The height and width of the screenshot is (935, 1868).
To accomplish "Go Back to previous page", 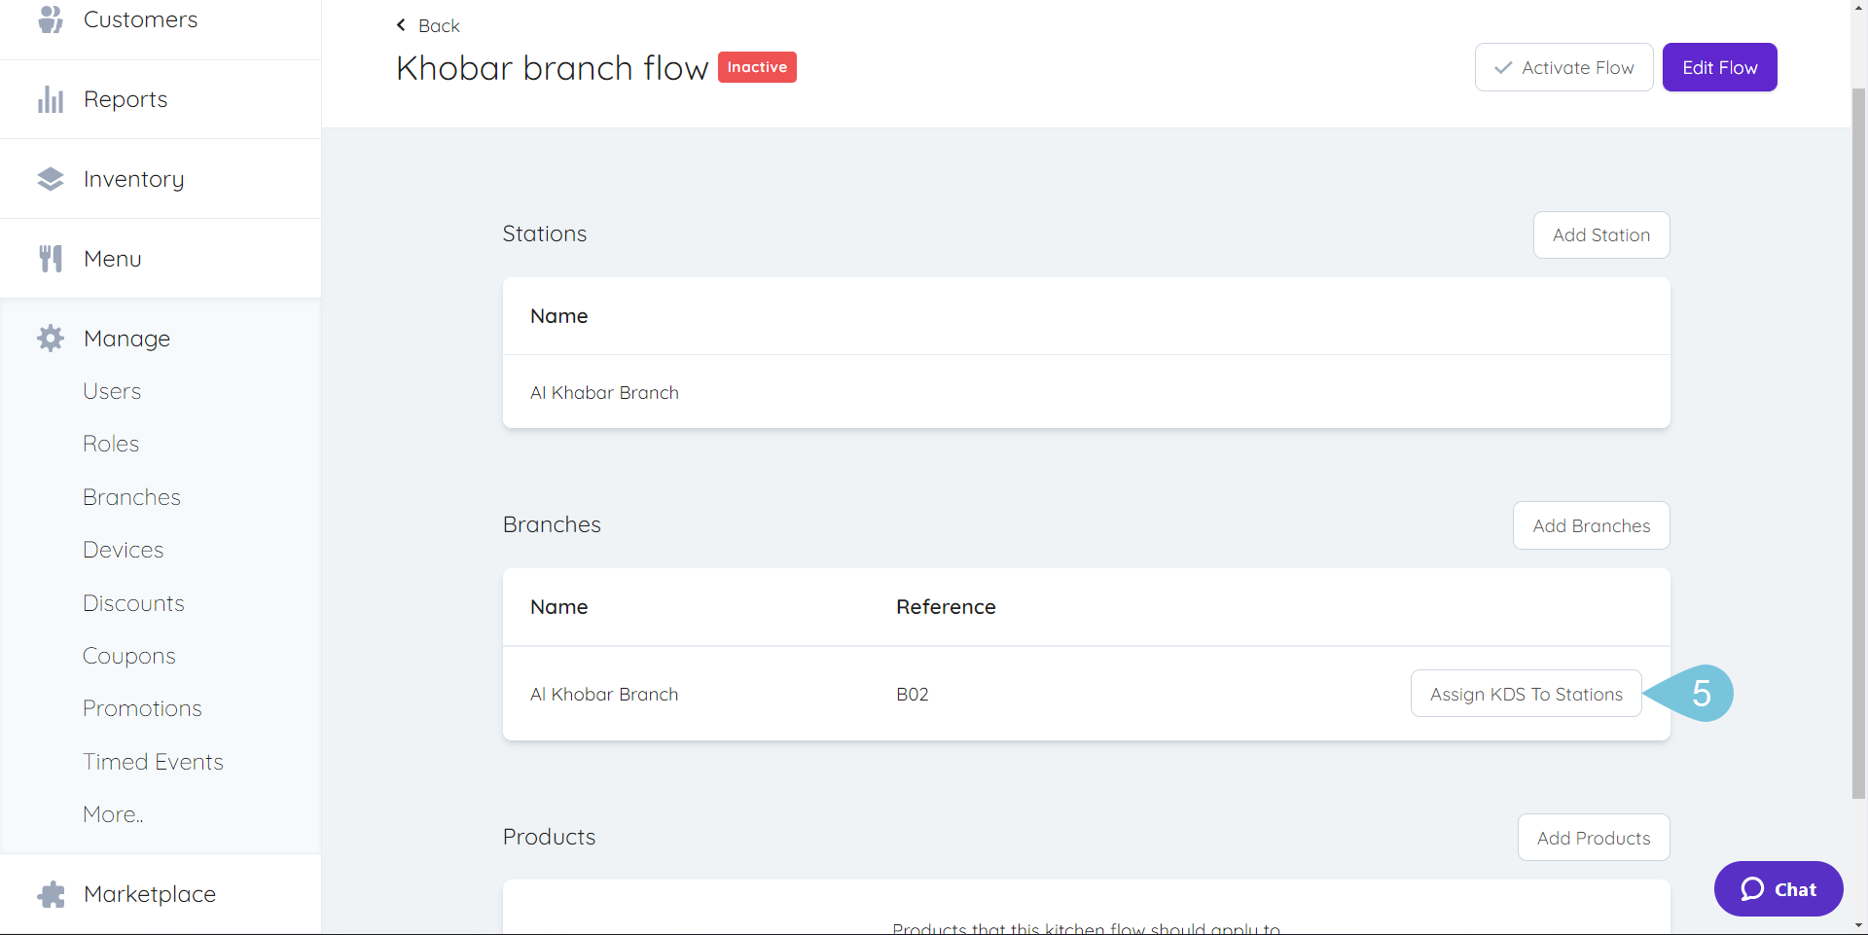I will click(x=428, y=25).
